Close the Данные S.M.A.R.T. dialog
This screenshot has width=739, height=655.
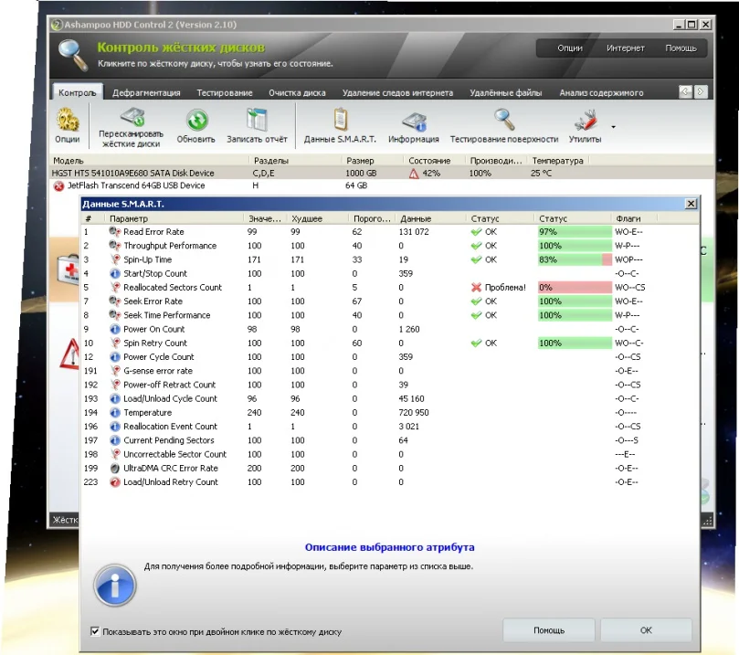(691, 204)
